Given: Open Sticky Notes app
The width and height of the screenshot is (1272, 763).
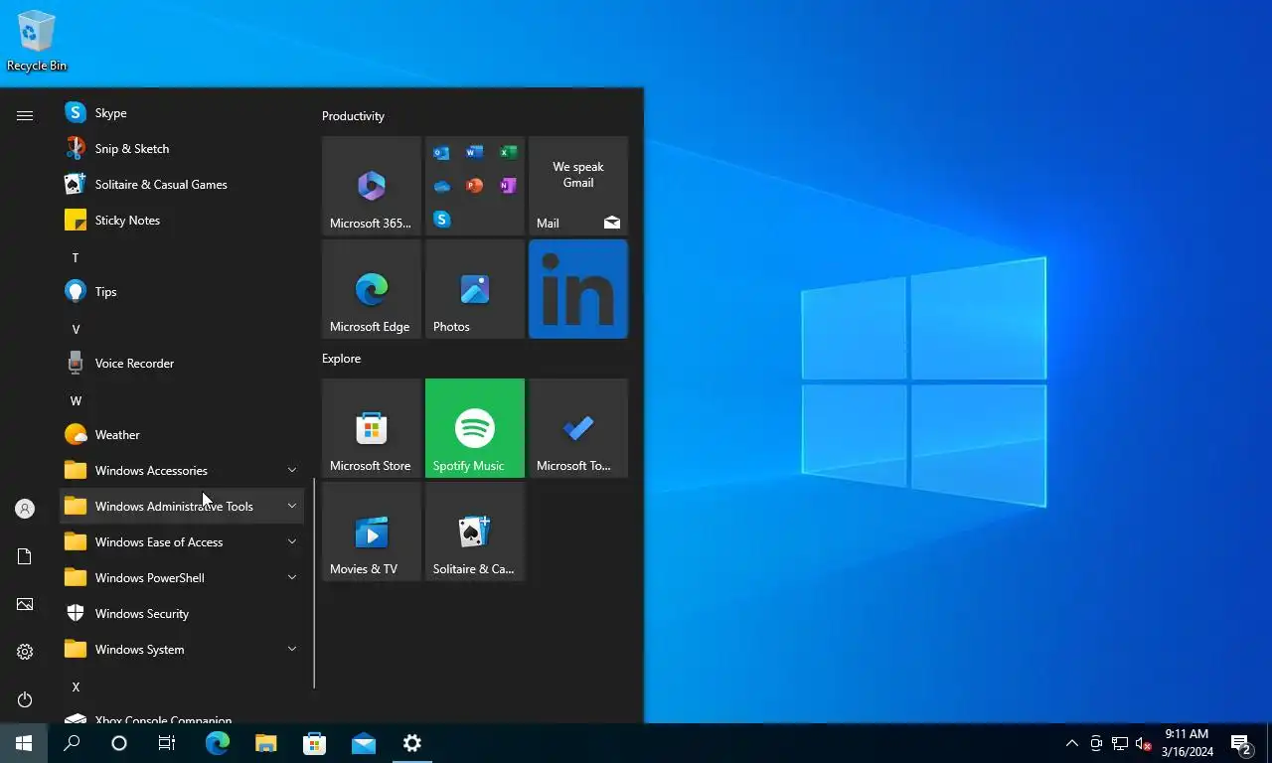Looking at the screenshot, I should click(182, 221).
